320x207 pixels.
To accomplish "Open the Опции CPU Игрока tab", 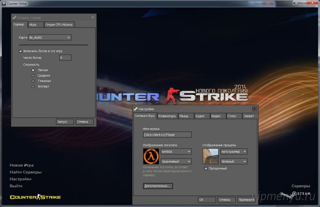I will (59, 25).
